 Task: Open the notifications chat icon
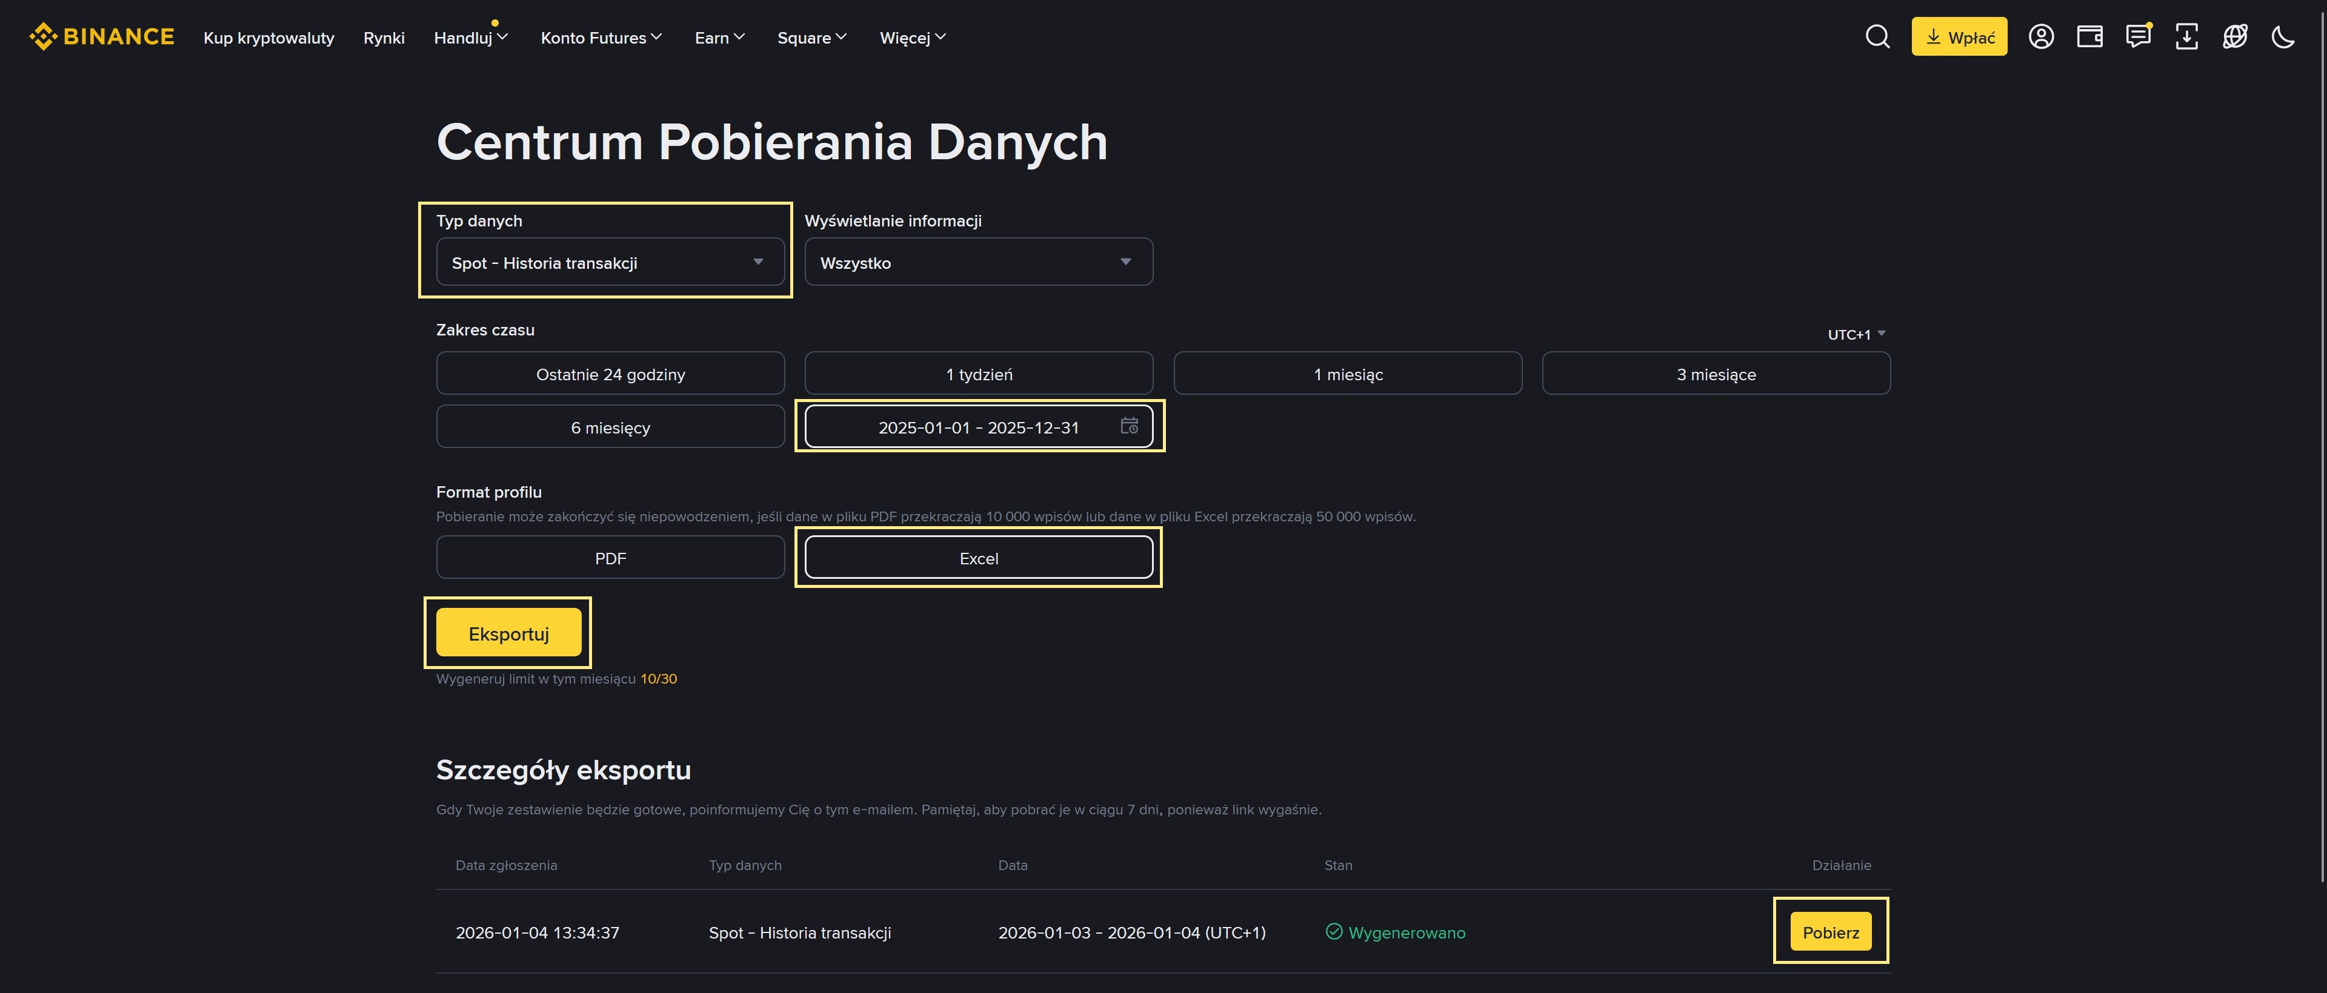2139,36
